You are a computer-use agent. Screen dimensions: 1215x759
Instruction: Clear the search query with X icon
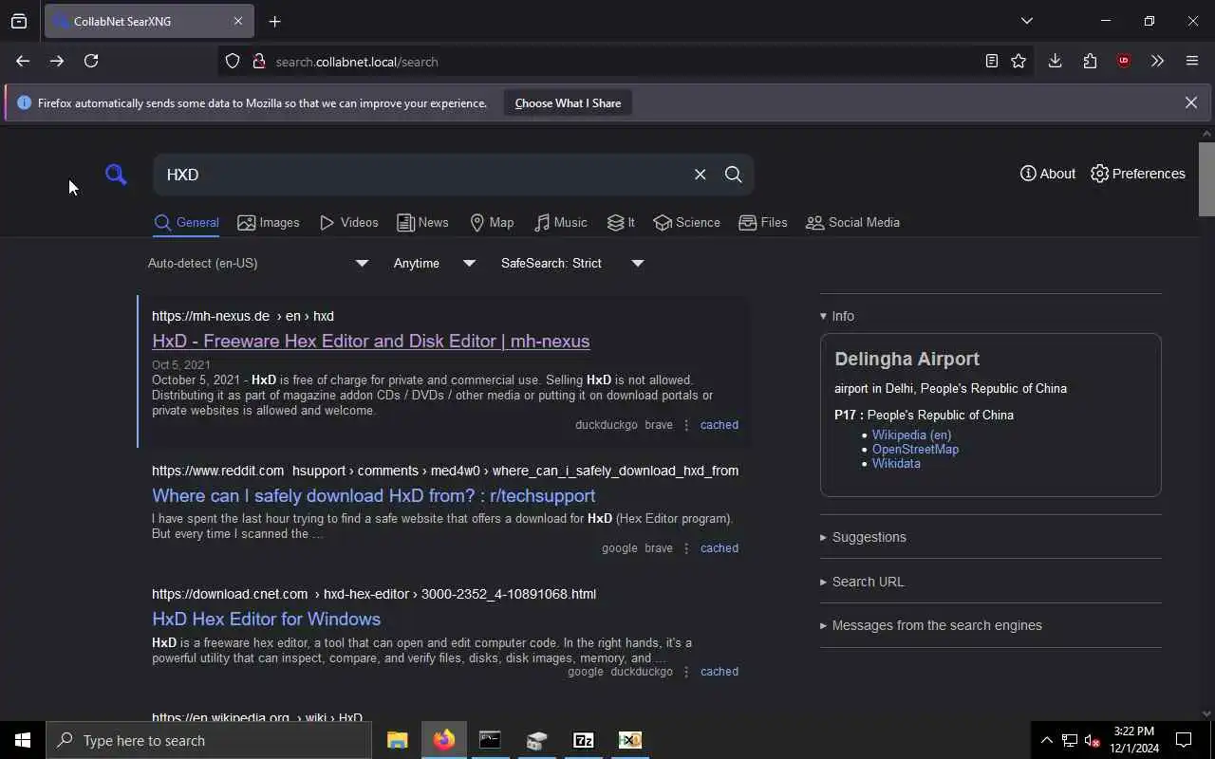coord(700,175)
